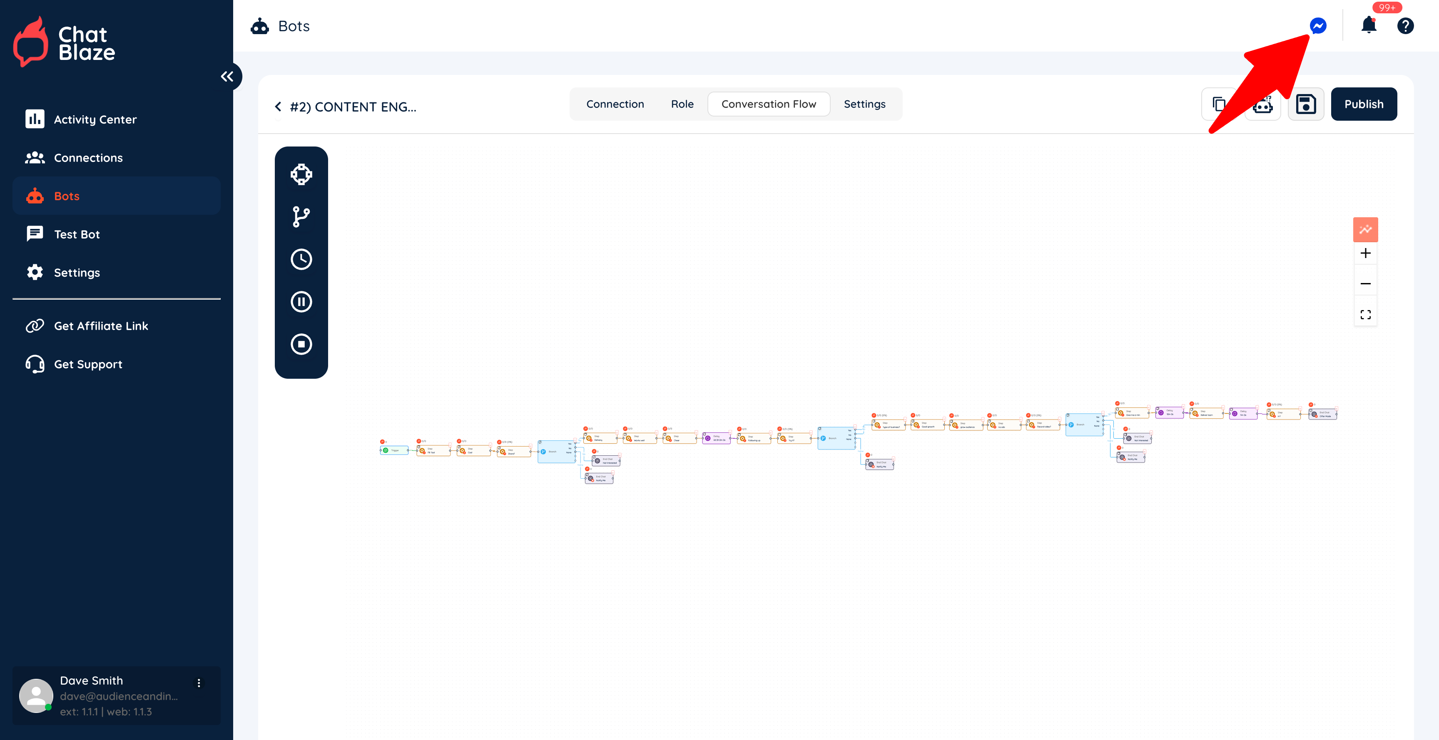Toggle the orange analytics chart button

click(1365, 230)
